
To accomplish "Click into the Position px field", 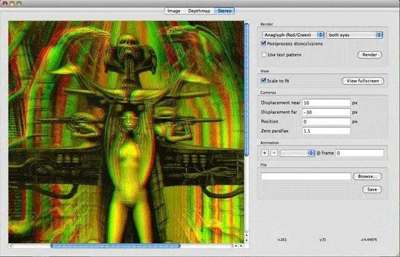I will click(x=326, y=122).
